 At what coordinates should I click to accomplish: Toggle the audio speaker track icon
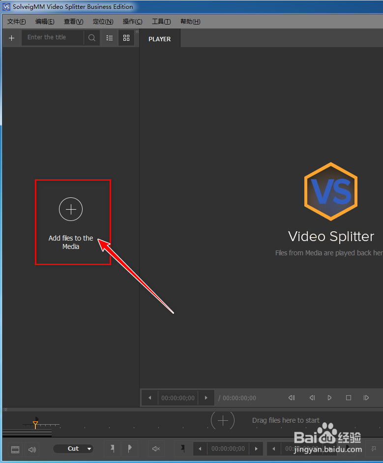32,449
